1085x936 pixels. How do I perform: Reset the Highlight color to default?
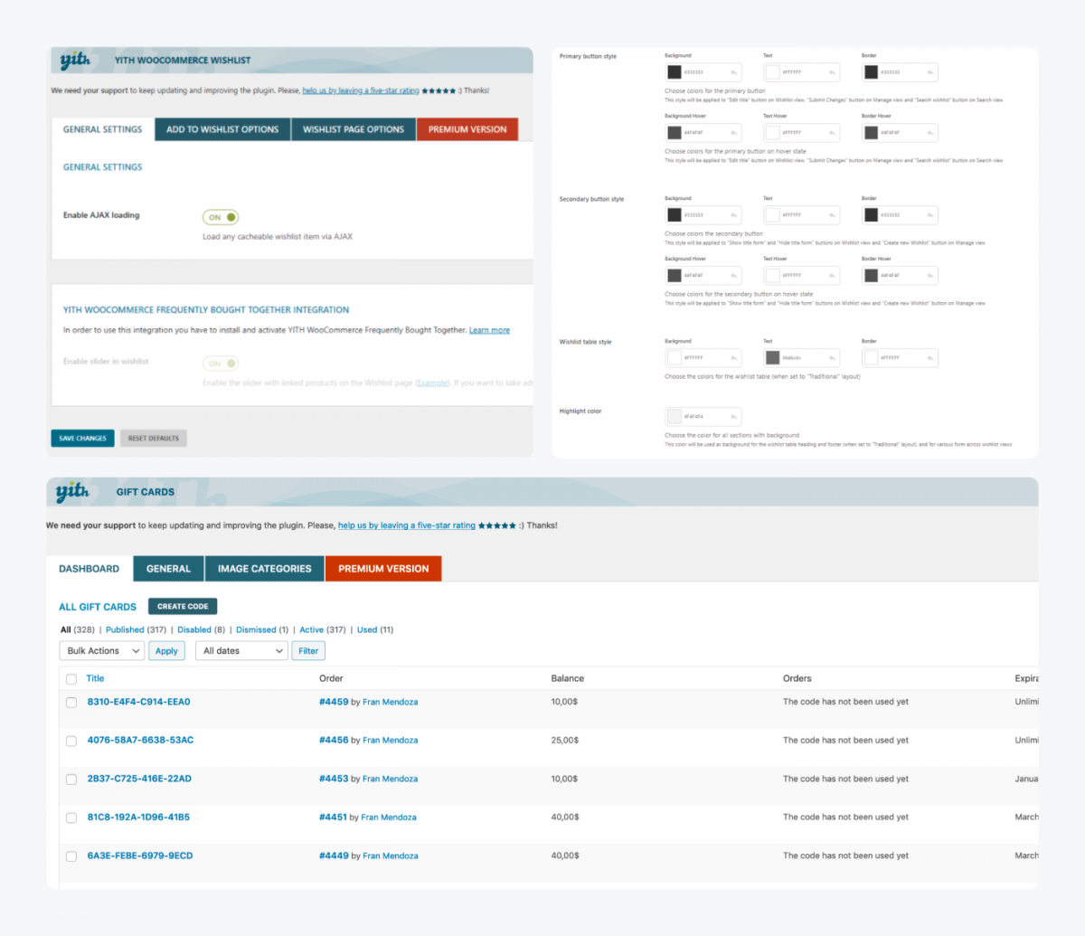(735, 417)
